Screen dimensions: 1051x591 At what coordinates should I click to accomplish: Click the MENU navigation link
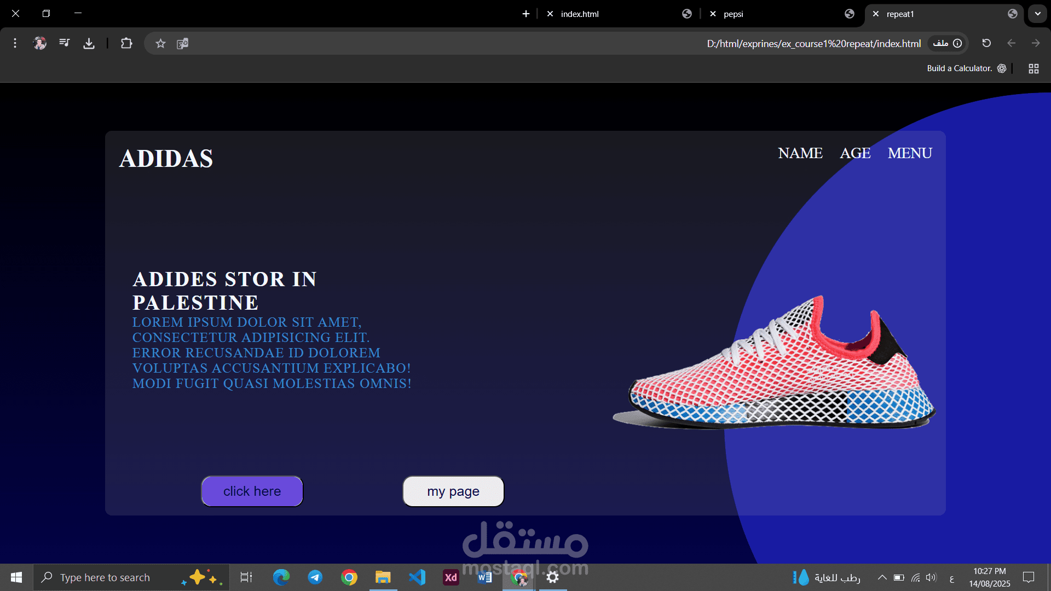[x=910, y=153]
